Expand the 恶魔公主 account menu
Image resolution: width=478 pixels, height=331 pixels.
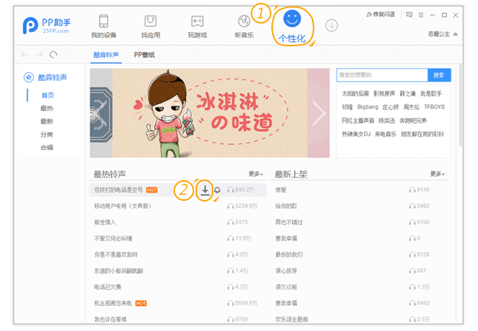(443, 34)
